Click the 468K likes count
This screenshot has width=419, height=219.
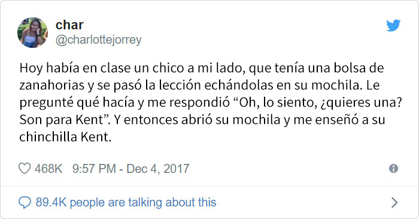tap(48, 169)
